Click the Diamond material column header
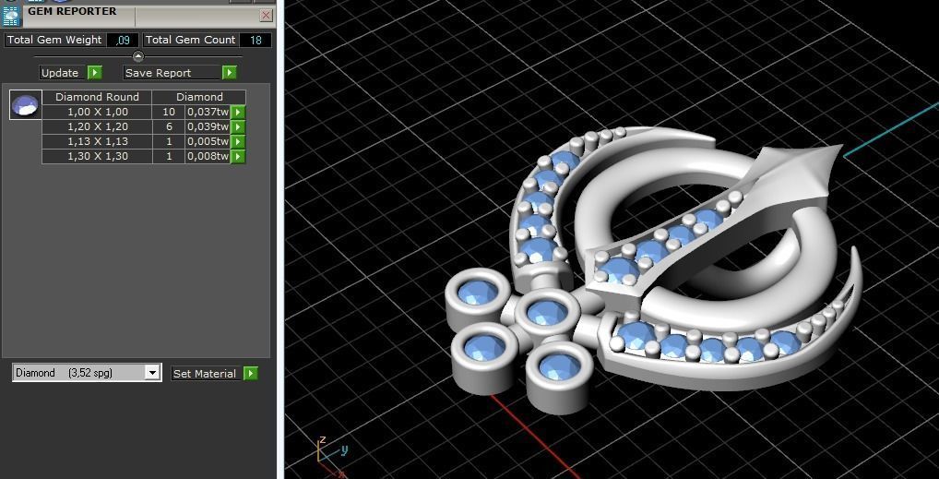Screen dimensions: 939x479 (199, 97)
